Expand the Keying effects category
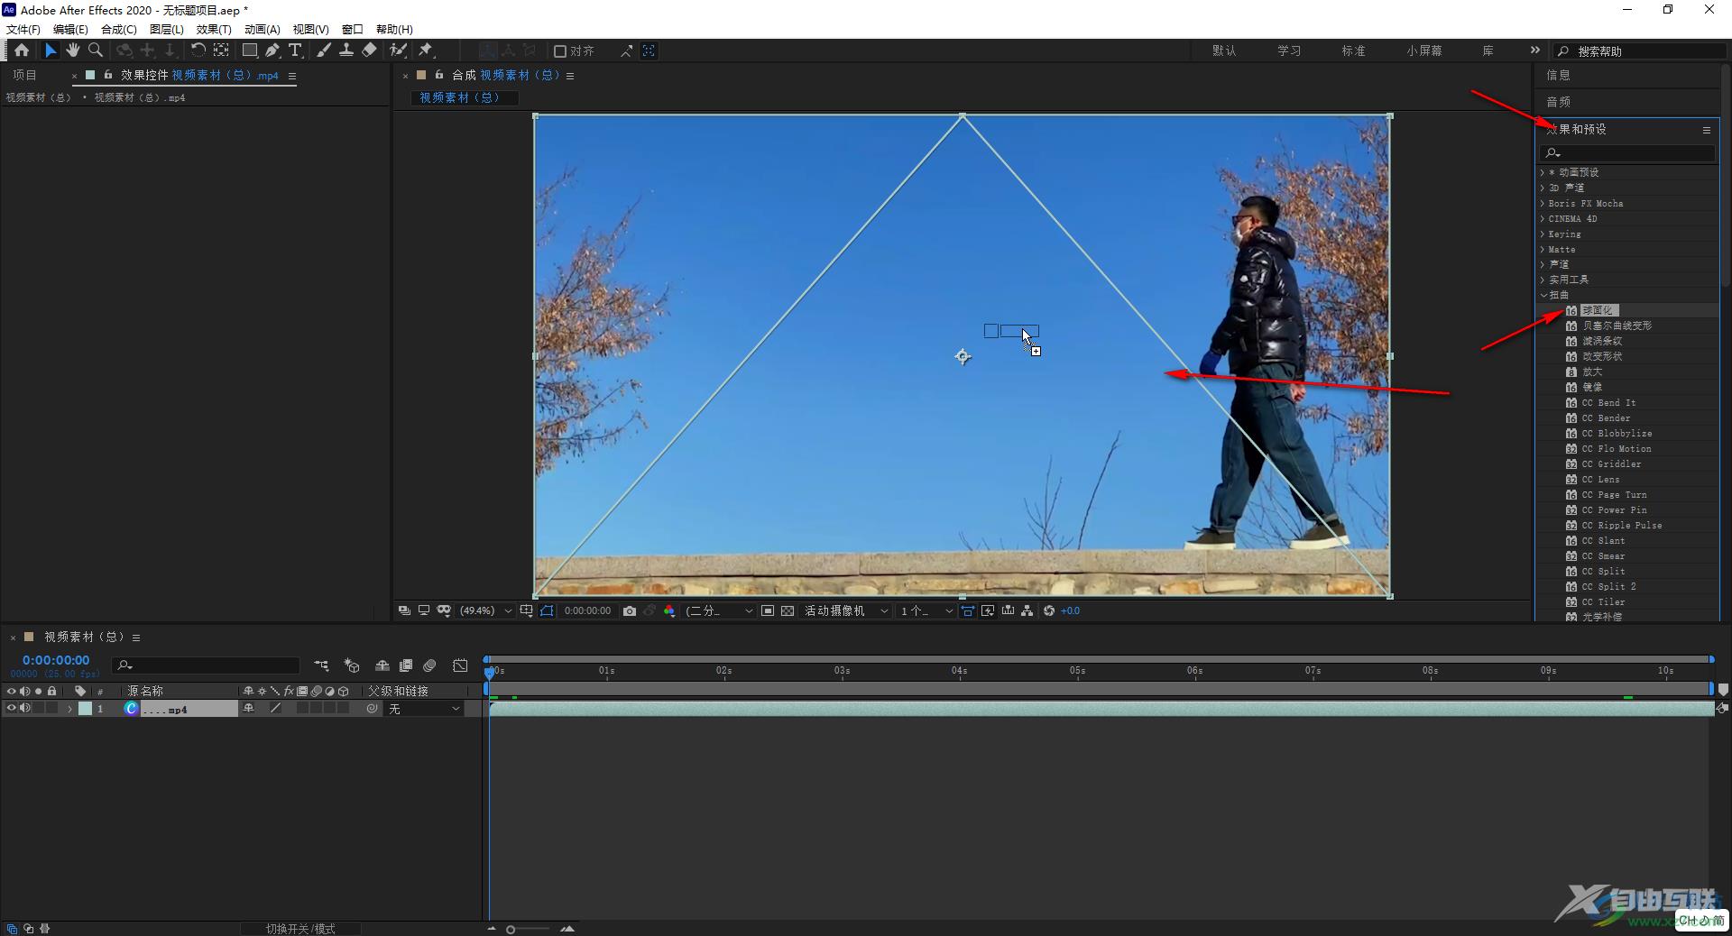This screenshot has height=936, width=1732. click(1543, 234)
